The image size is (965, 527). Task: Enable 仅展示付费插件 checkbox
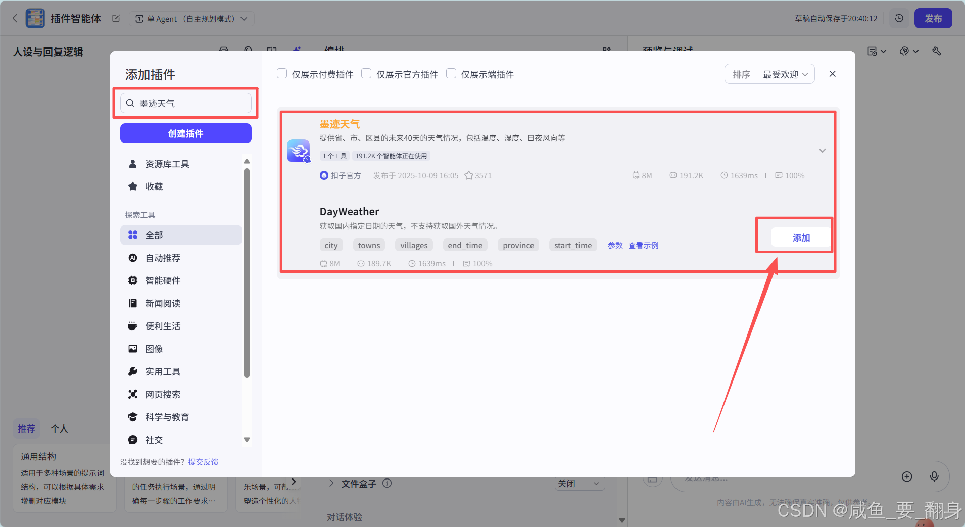282,74
